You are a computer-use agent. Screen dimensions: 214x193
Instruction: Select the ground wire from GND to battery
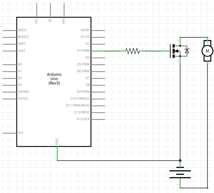click(118, 160)
